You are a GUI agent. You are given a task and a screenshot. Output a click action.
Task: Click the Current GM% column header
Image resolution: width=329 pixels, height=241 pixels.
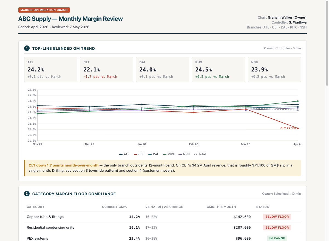[x=114, y=207]
